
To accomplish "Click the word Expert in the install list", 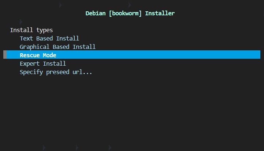I will 30,63.
